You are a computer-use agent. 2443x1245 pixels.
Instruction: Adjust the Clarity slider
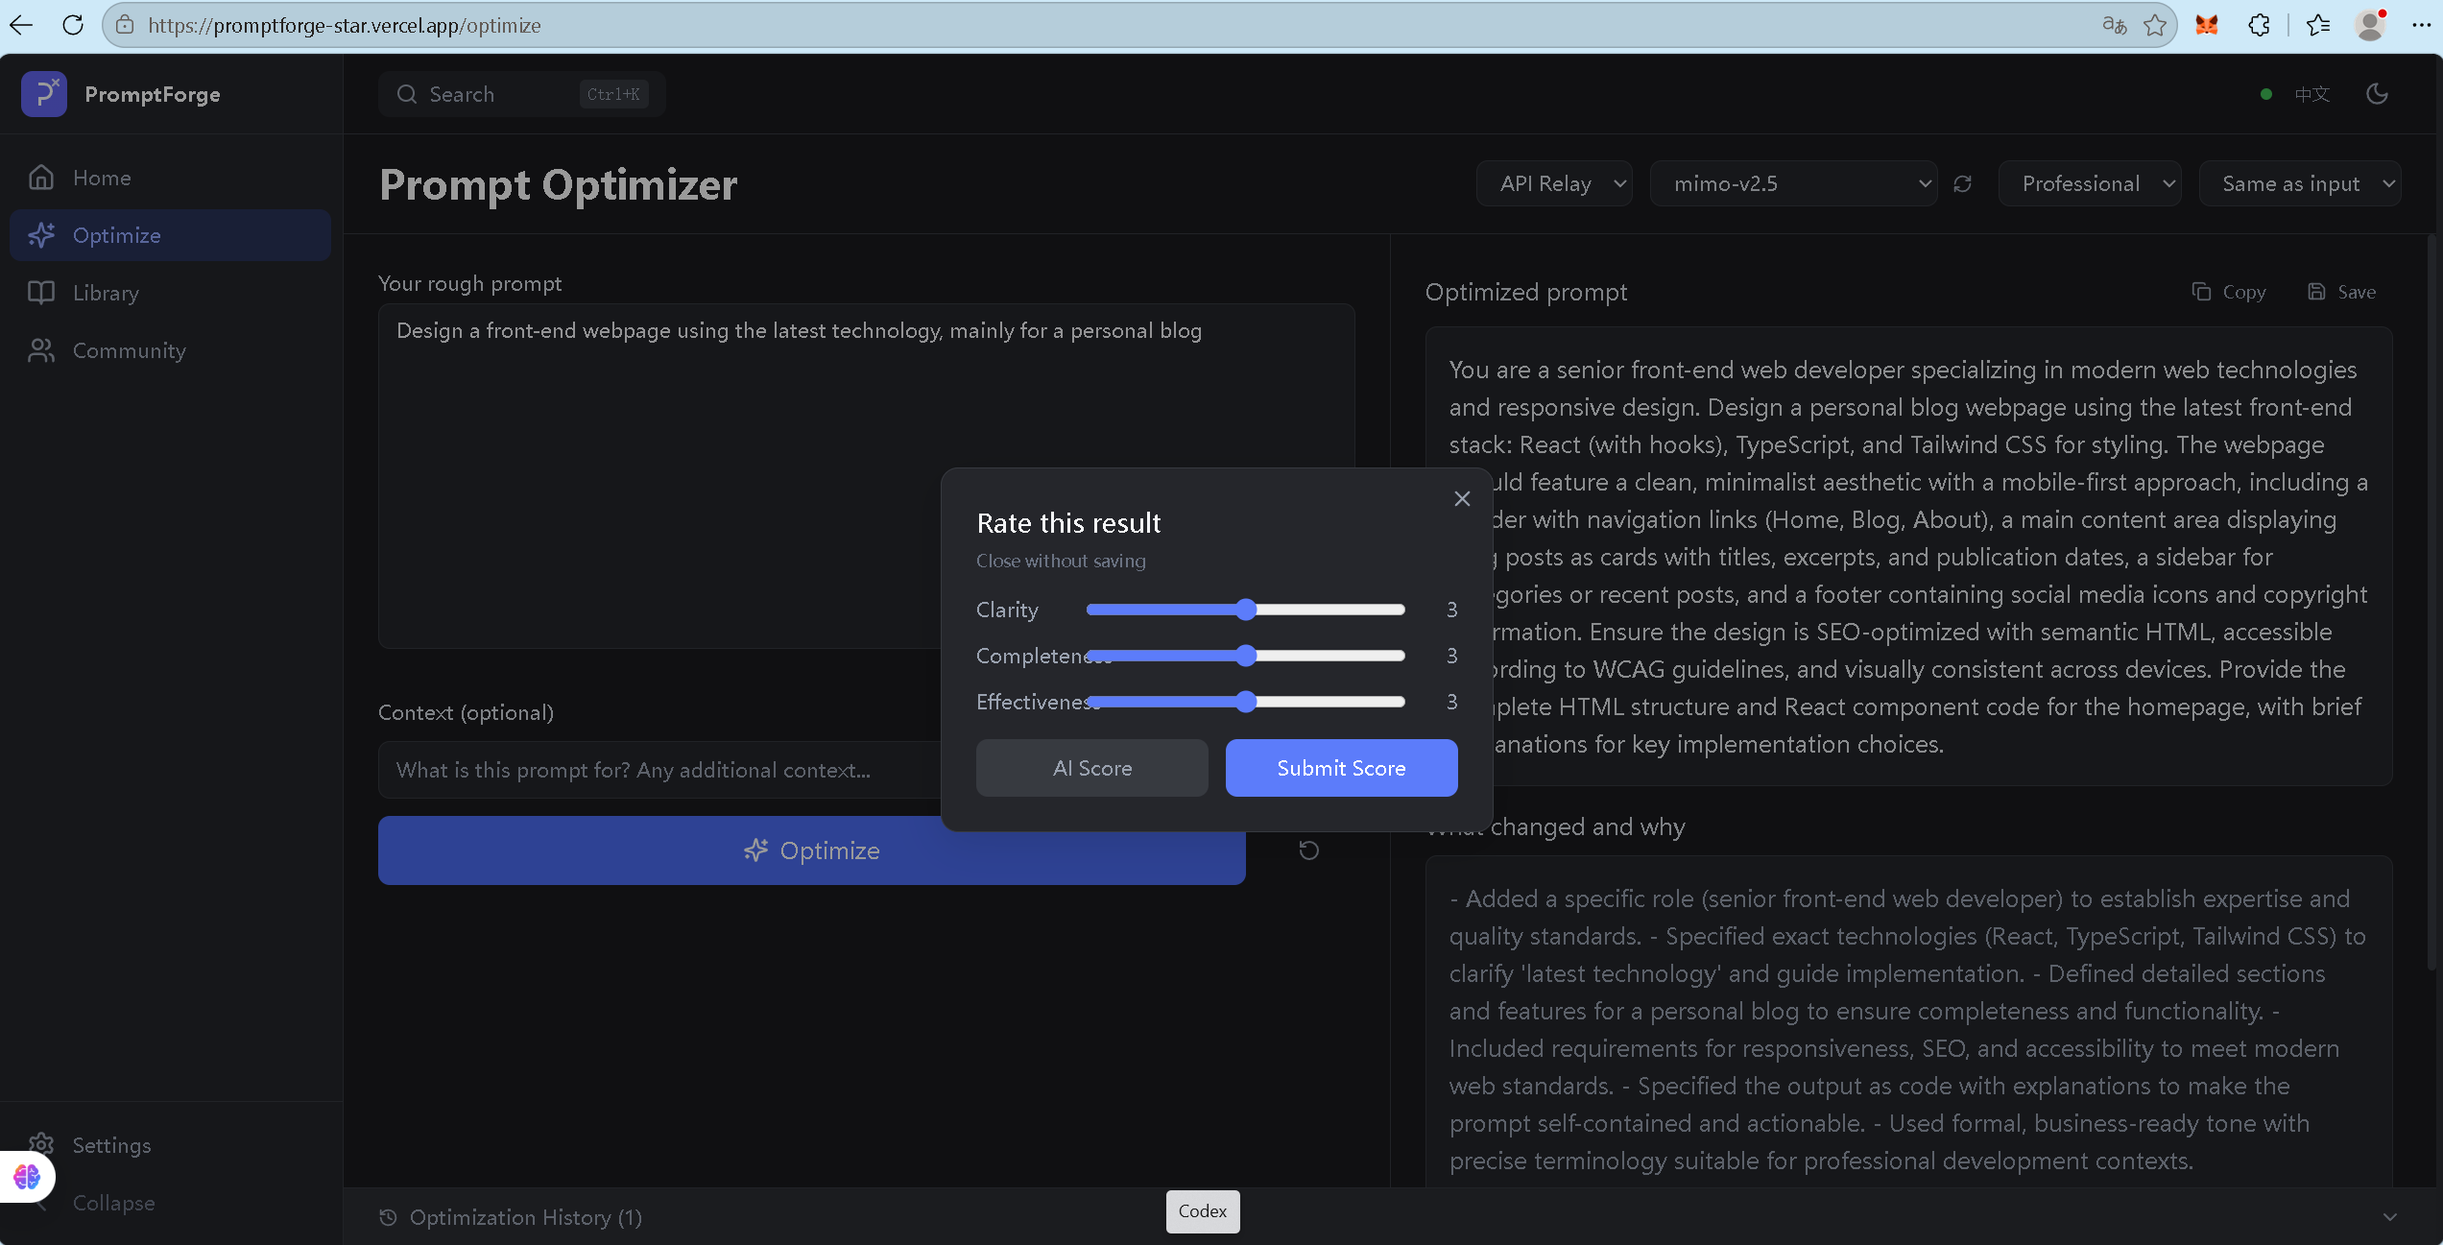point(1245,610)
